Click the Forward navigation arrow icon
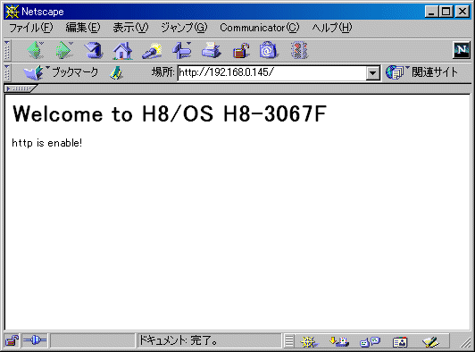The height and width of the screenshot is (352, 475). (64, 50)
